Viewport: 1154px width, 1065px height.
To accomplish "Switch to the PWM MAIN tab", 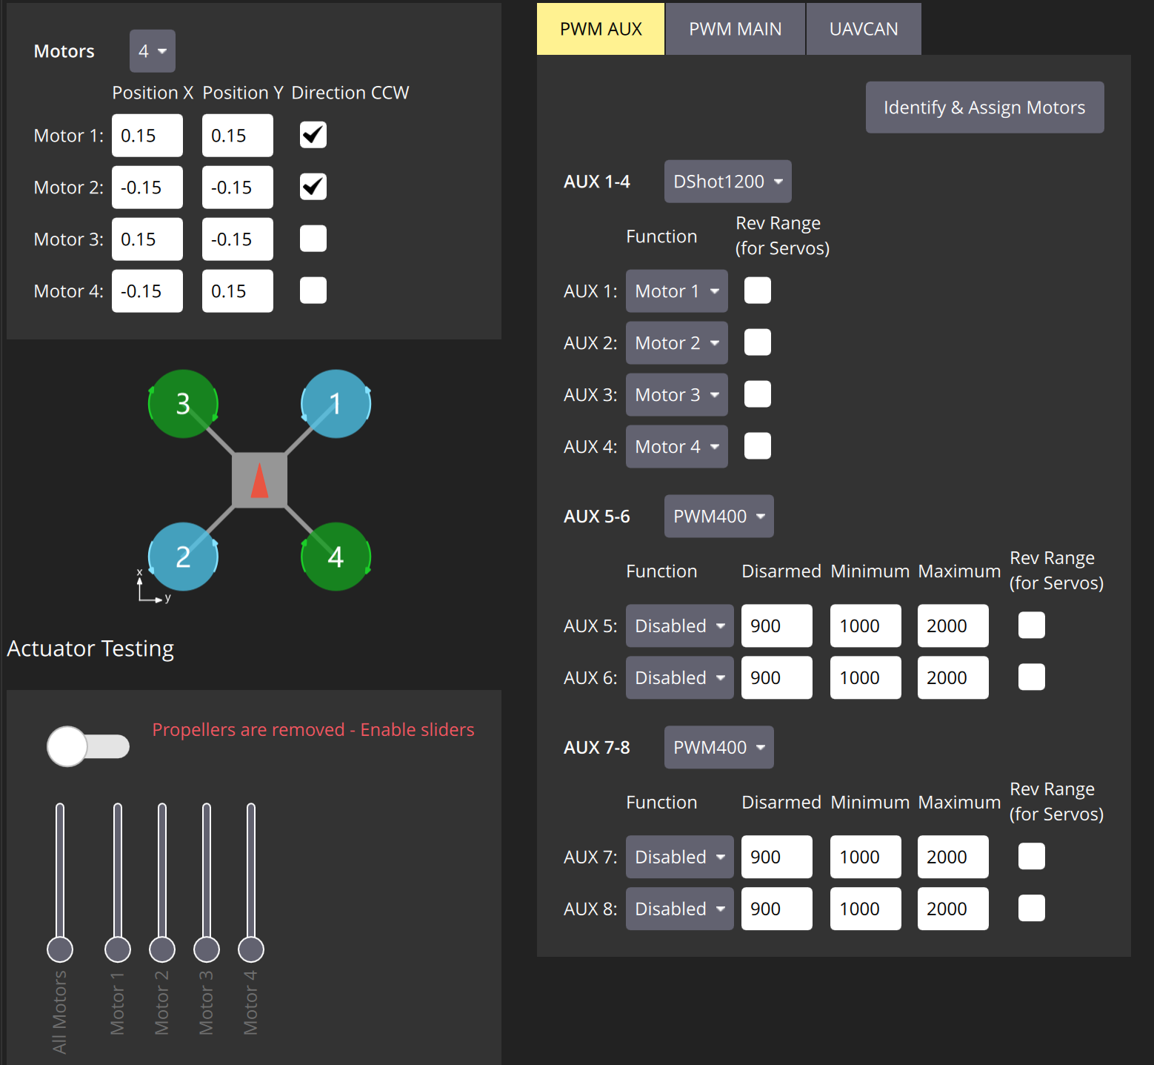I will [x=736, y=29].
